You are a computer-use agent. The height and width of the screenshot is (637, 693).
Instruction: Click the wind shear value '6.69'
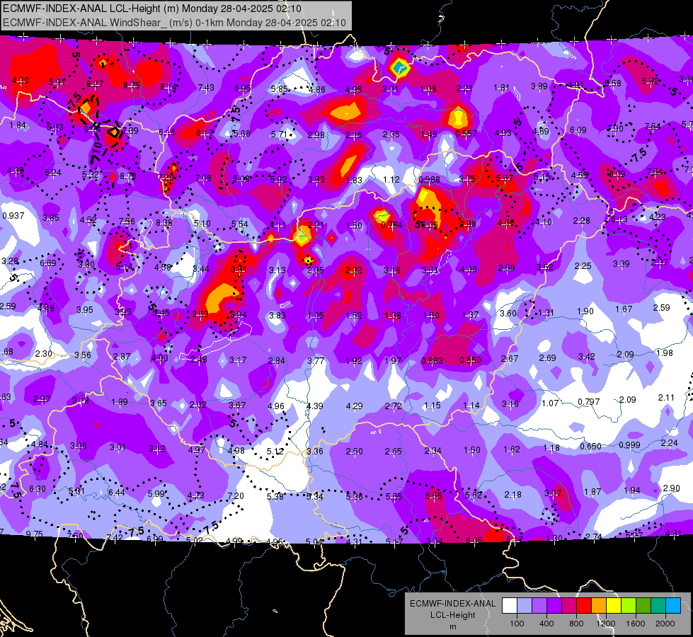(x=48, y=263)
